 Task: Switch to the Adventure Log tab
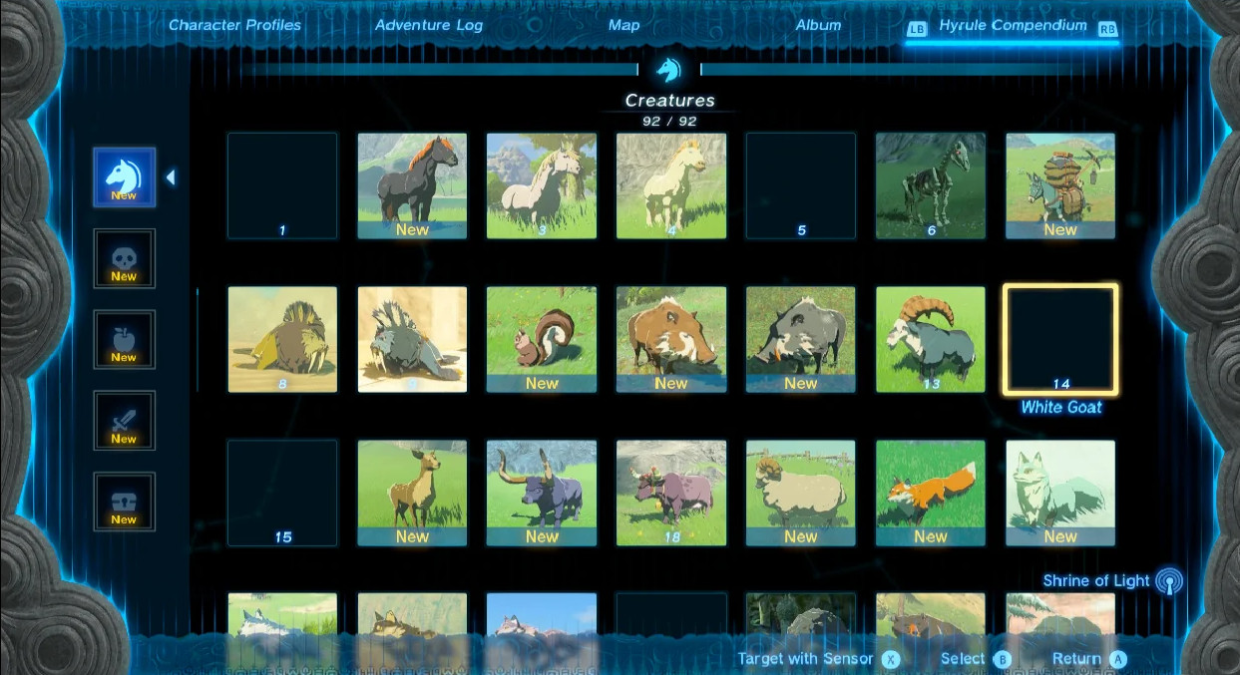[x=429, y=25]
